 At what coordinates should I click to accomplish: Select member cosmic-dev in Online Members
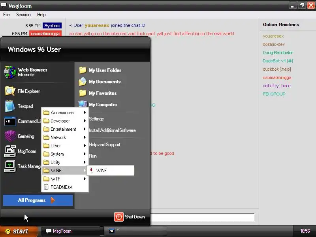[274, 44]
